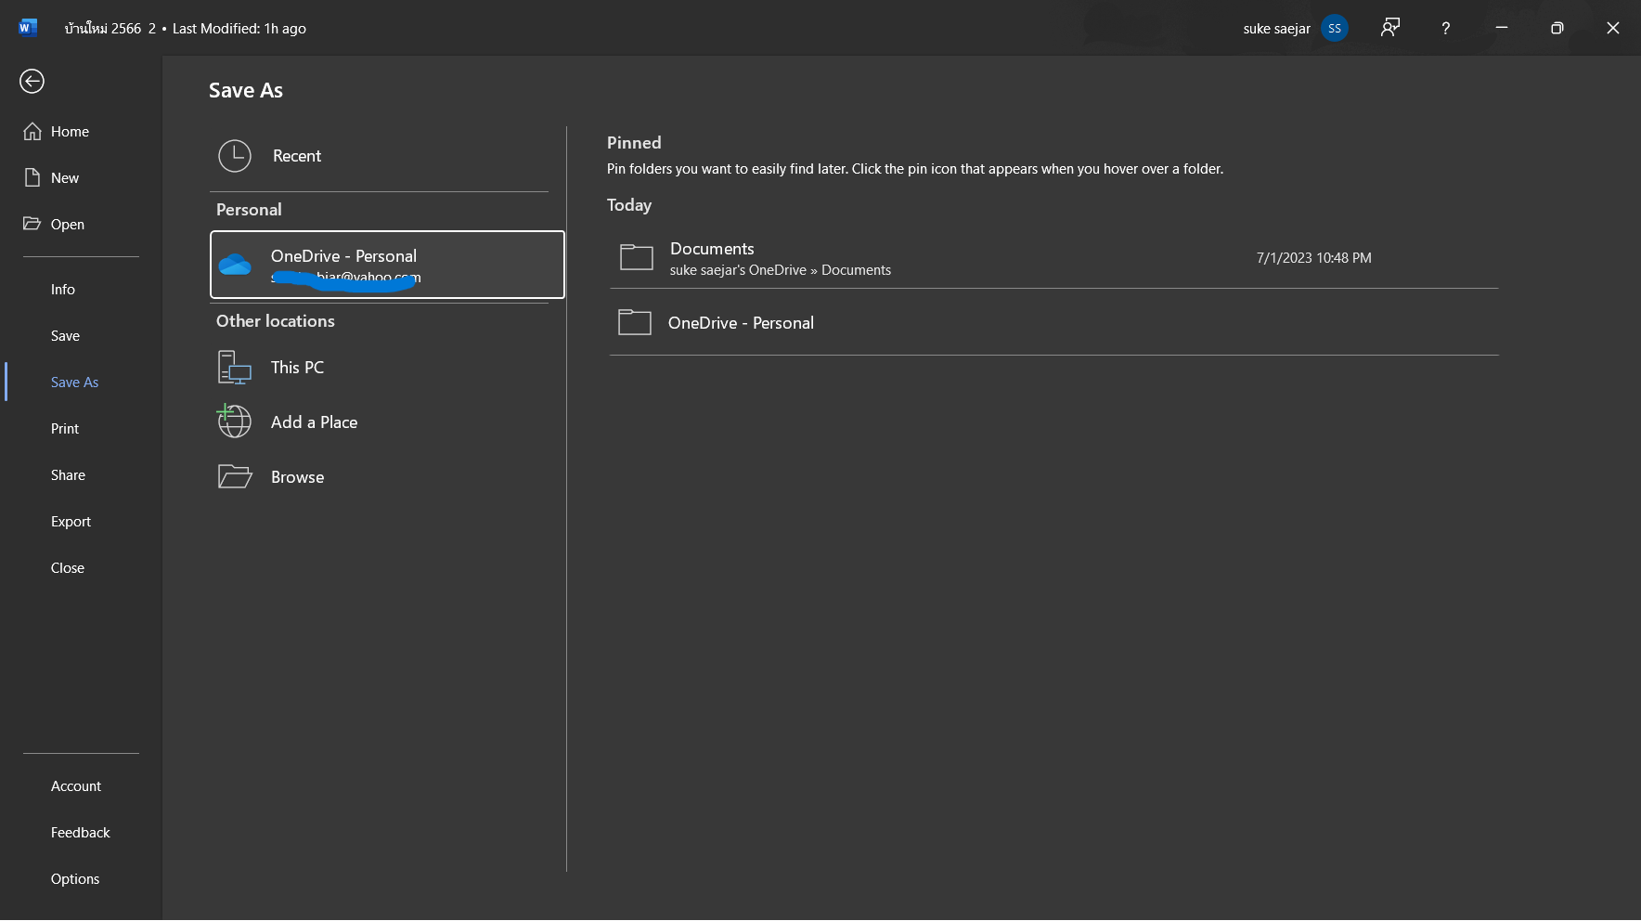Close the current document via Close
The height and width of the screenshot is (921, 1641).
[68, 568]
